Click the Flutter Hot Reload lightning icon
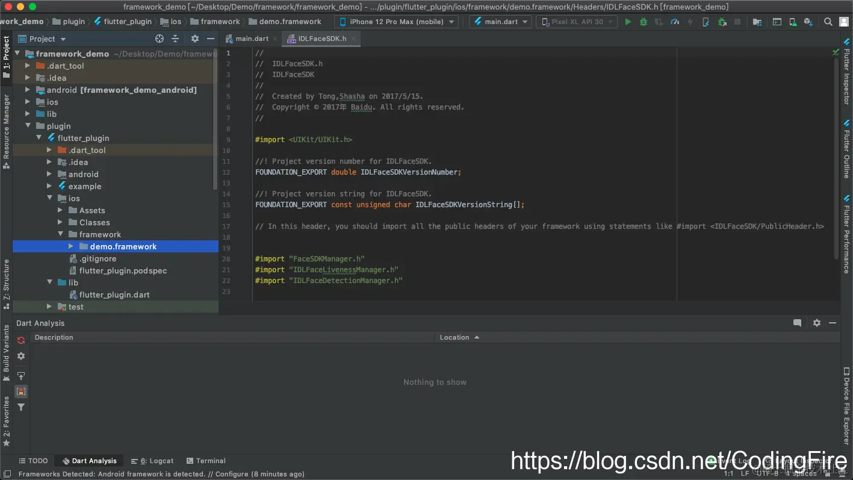This screenshot has height=480, width=853. pos(690,22)
